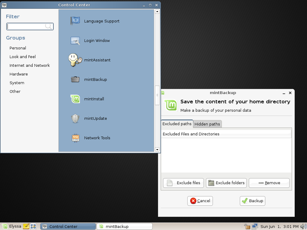Viewport: 307px width, 230px height.
Task: Click the Control Center title bar icon
Action: (4, 5)
